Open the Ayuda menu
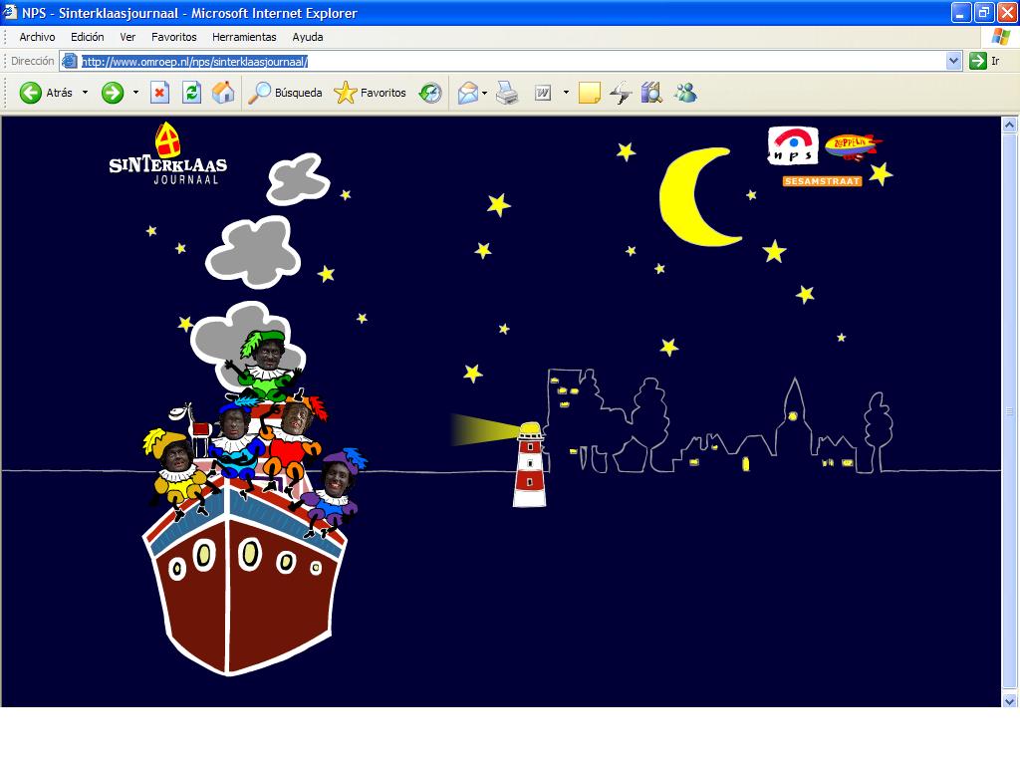Image resolution: width=1020 pixels, height=765 pixels. tap(308, 37)
